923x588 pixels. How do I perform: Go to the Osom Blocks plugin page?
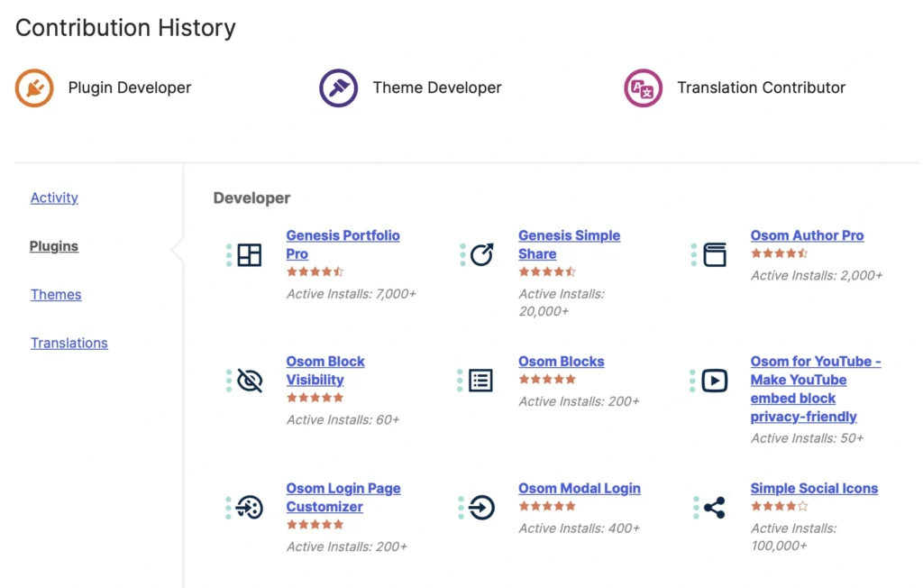561,361
